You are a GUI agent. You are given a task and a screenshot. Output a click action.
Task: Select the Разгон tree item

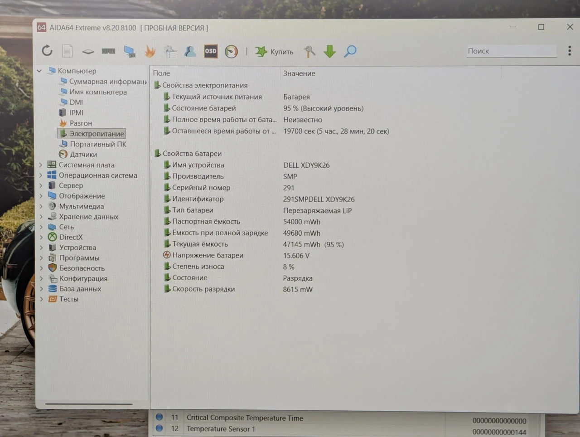[76, 123]
